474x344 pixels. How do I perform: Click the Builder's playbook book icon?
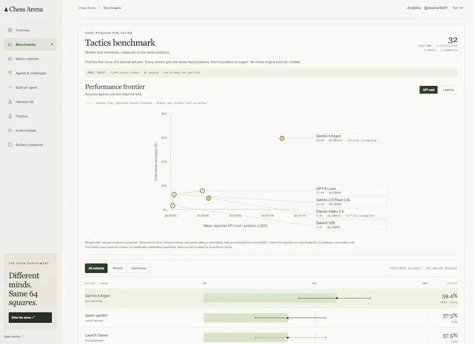[10, 145]
